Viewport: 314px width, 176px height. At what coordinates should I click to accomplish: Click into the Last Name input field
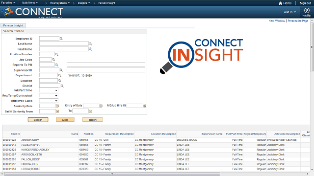pos(64,44)
